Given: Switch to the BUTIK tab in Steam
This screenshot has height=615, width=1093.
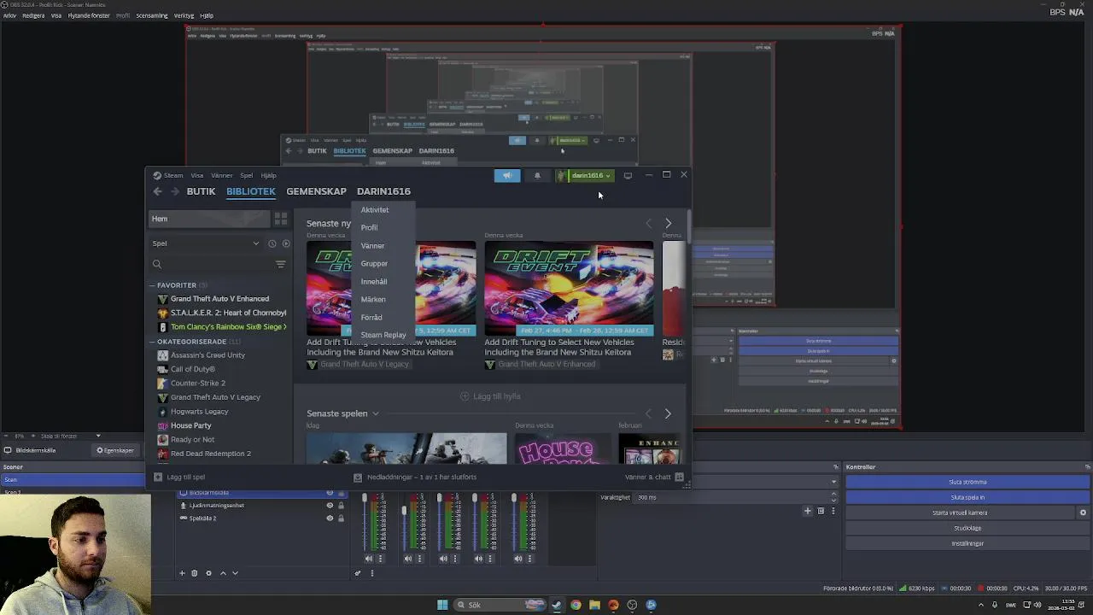Looking at the screenshot, I should tap(202, 191).
